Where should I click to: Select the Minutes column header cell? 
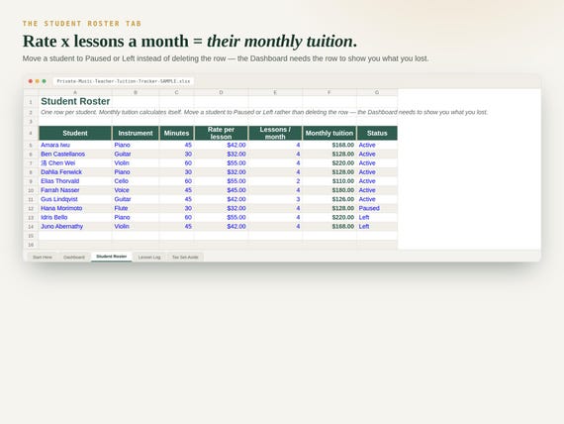pyautogui.click(x=176, y=133)
